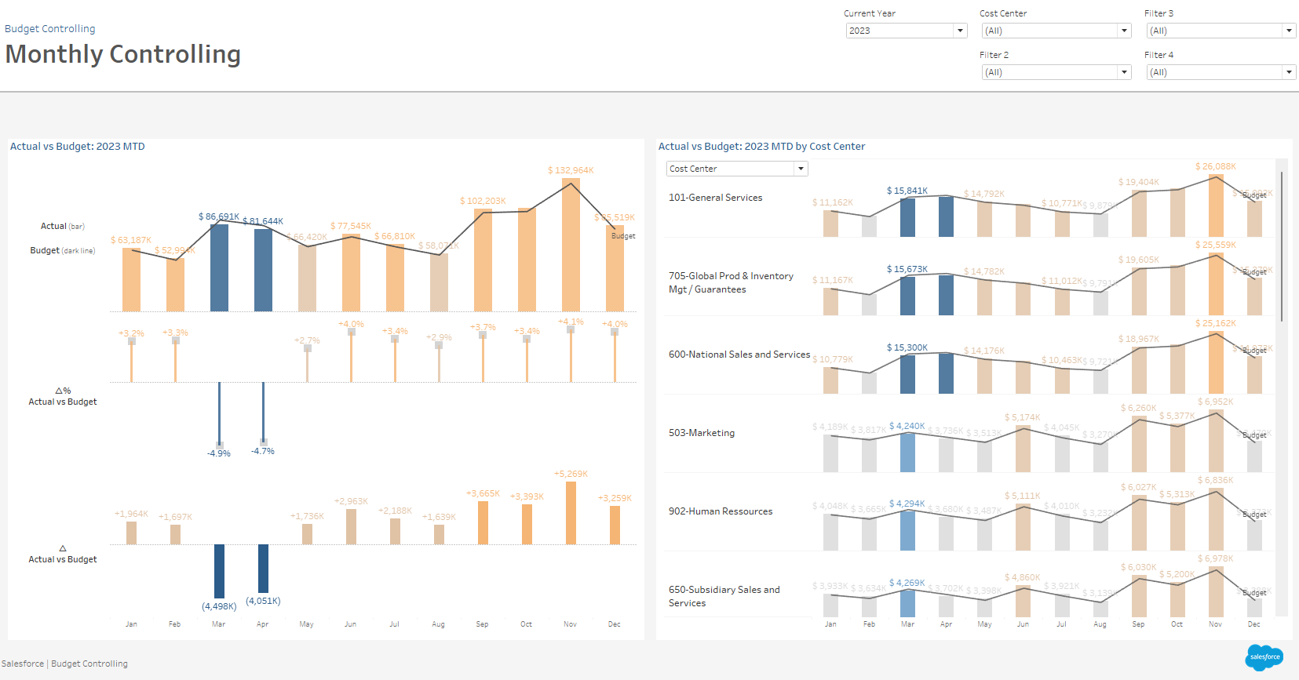Expand the Filter 2 dropdown
Image resolution: width=1299 pixels, height=680 pixels.
coord(1055,72)
